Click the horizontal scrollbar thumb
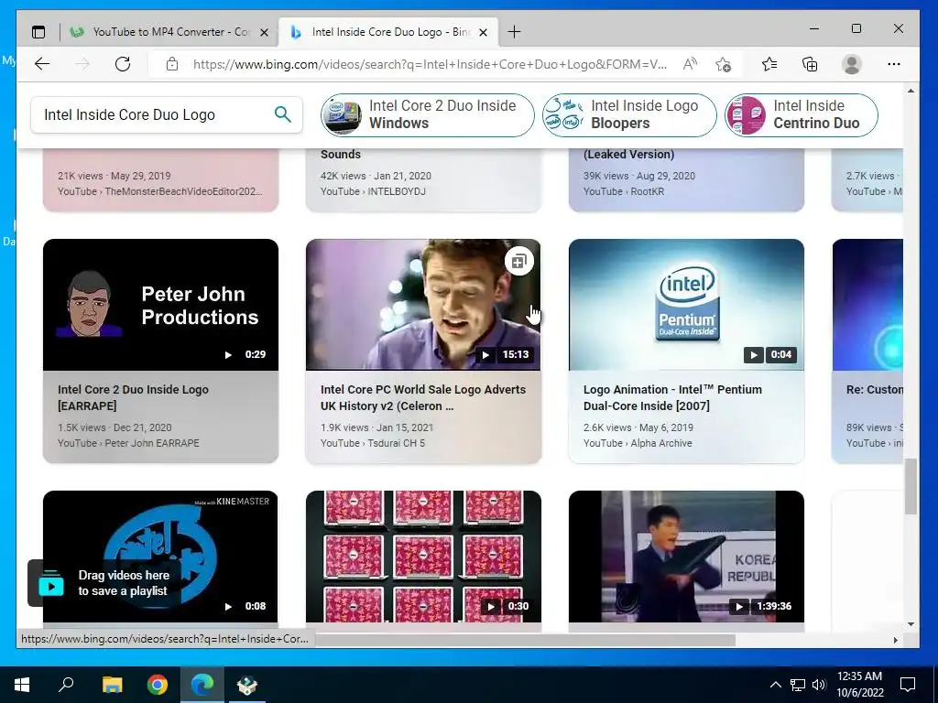The height and width of the screenshot is (703, 938). coord(525,640)
